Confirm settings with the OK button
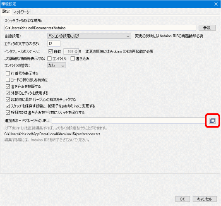This screenshot has height=206, width=221. click(x=183, y=199)
